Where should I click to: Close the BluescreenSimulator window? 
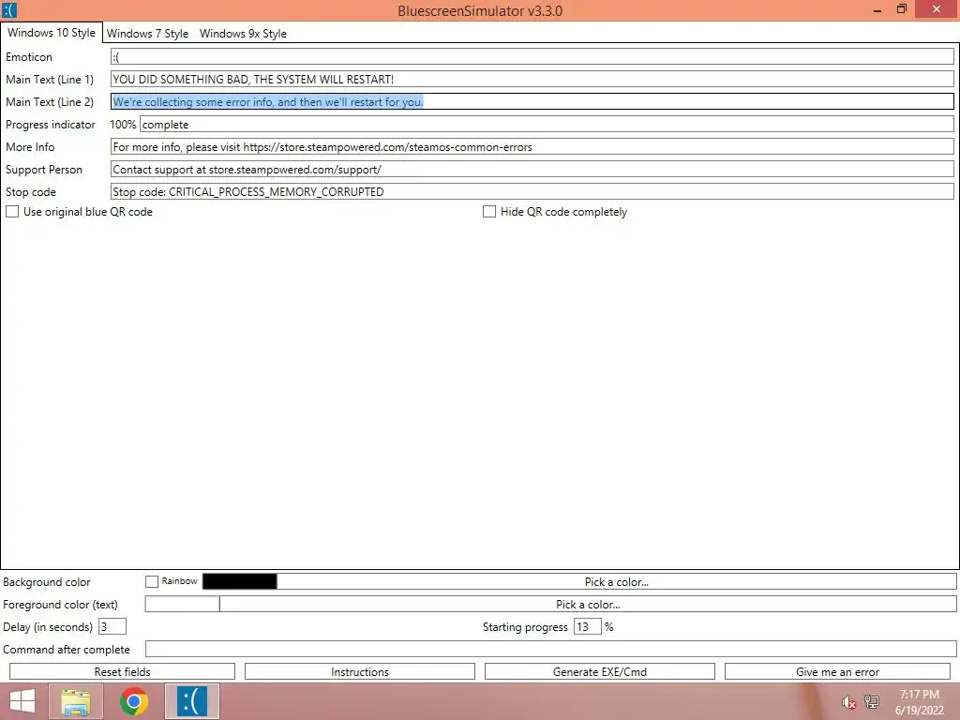937,9
